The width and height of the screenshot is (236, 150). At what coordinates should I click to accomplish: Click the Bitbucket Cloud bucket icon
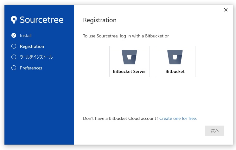(x=175, y=57)
